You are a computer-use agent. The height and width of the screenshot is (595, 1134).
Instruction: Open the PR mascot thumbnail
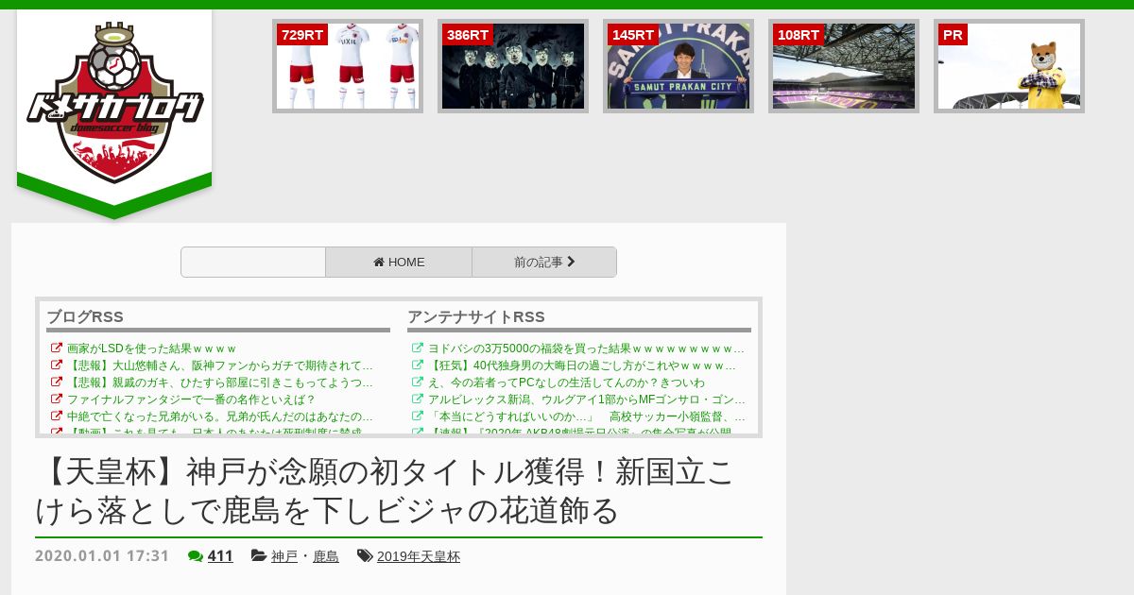1009,66
